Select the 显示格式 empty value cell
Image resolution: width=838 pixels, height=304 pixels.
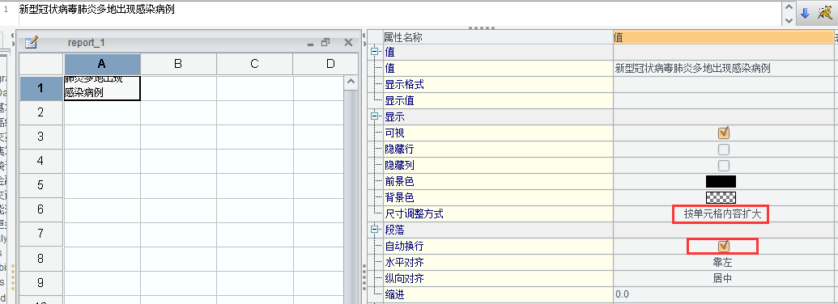(723, 84)
